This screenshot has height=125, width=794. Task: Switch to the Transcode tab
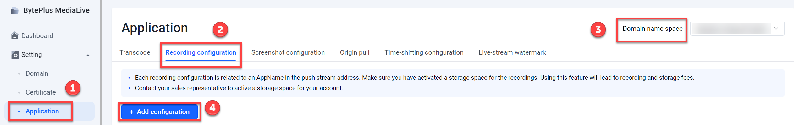click(x=135, y=52)
